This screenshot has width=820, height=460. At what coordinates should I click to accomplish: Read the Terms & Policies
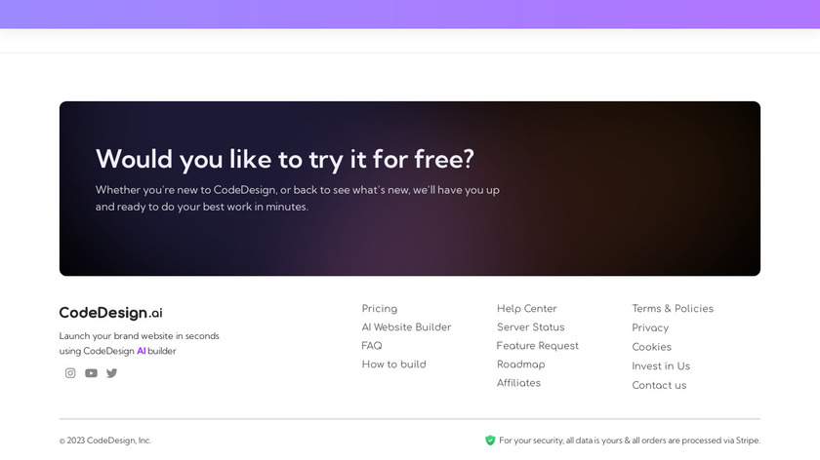(673, 309)
